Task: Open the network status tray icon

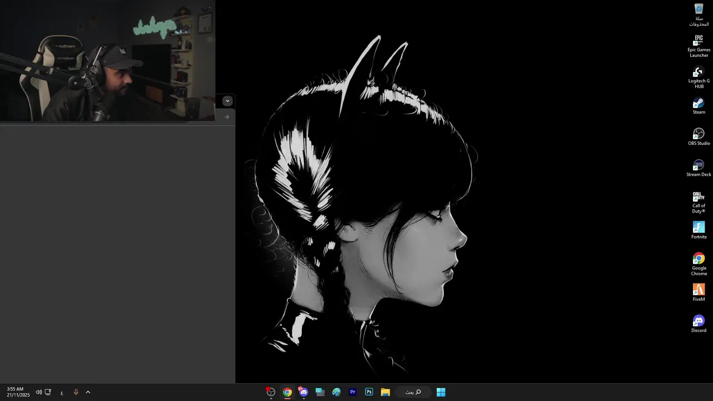Action: click(x=48, y=392)
